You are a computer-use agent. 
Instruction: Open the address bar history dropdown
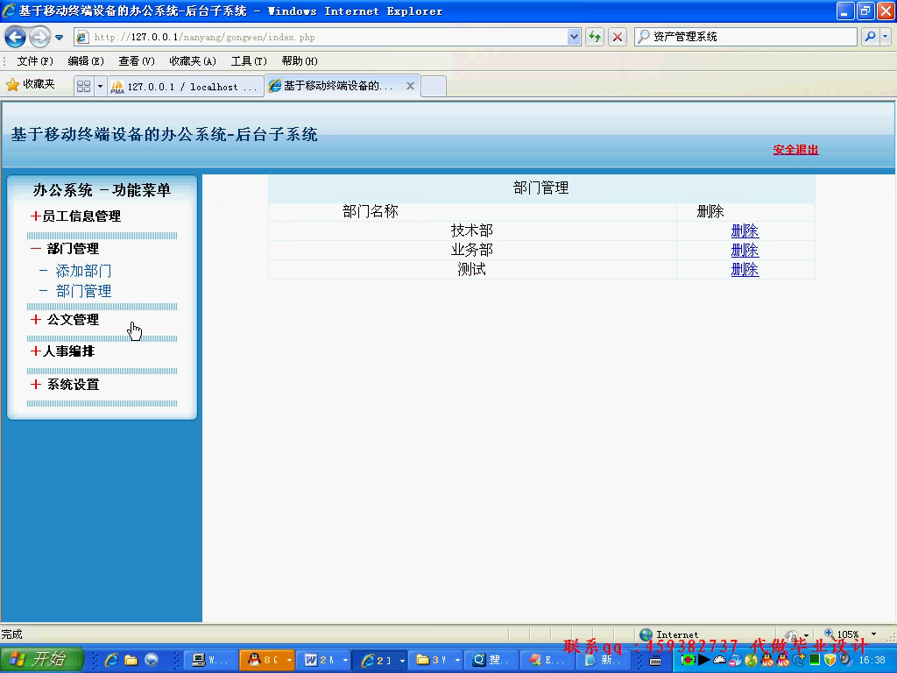pyautogui.click(x=574, y=37)
